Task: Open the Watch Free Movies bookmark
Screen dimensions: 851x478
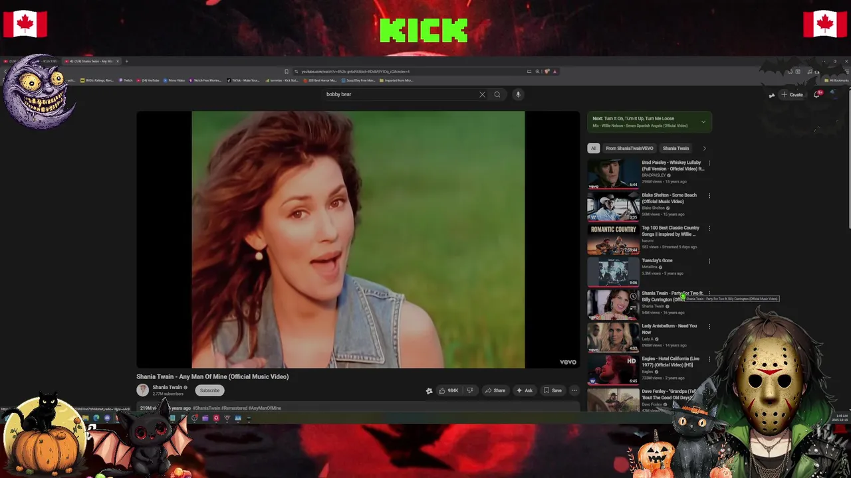Action: tap(205, 80)
